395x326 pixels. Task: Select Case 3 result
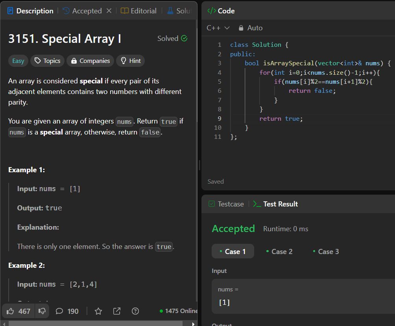(x=326, y=251)
